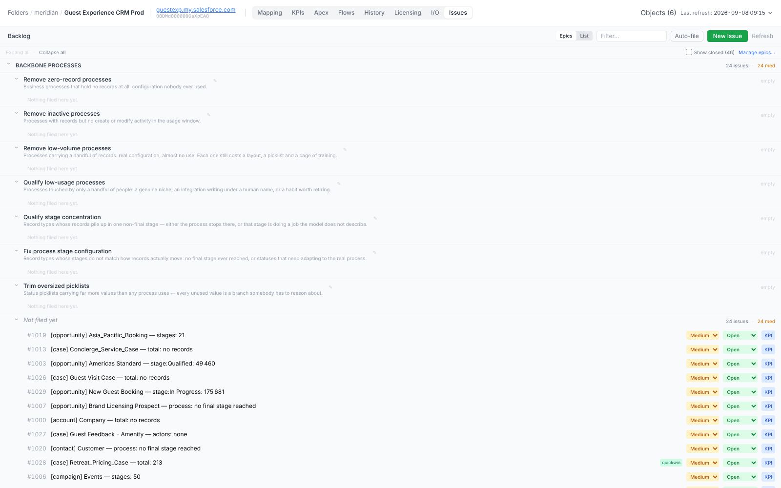Open KPI badge on issue #1029
Screen dimensions: 781x488
[x=768, y=392]
